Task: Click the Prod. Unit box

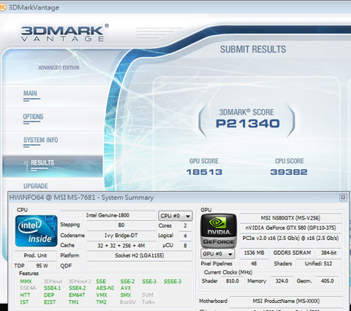Action: point(35,255)
